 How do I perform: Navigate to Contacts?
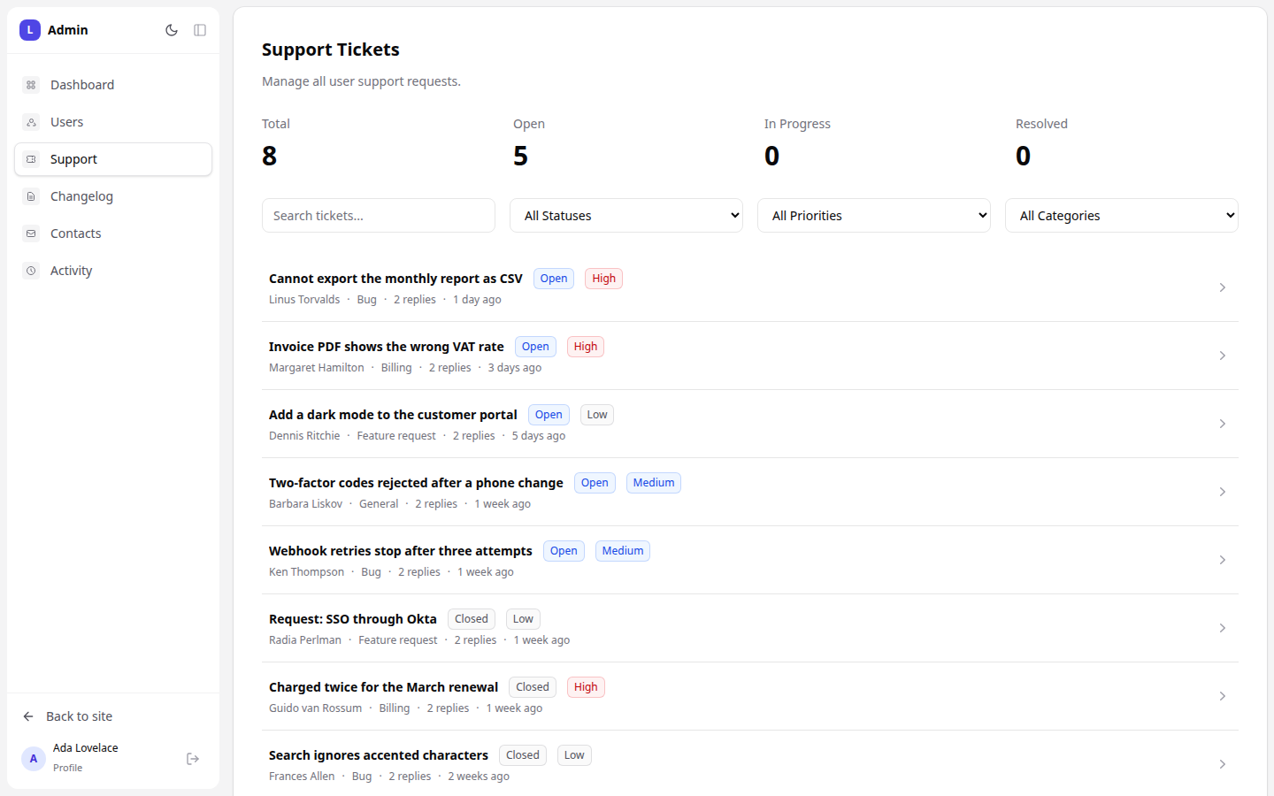tap(113, 233)
